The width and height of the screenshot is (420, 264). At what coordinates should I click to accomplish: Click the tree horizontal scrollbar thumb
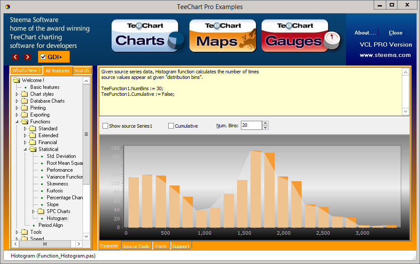(x=45, y=244)
